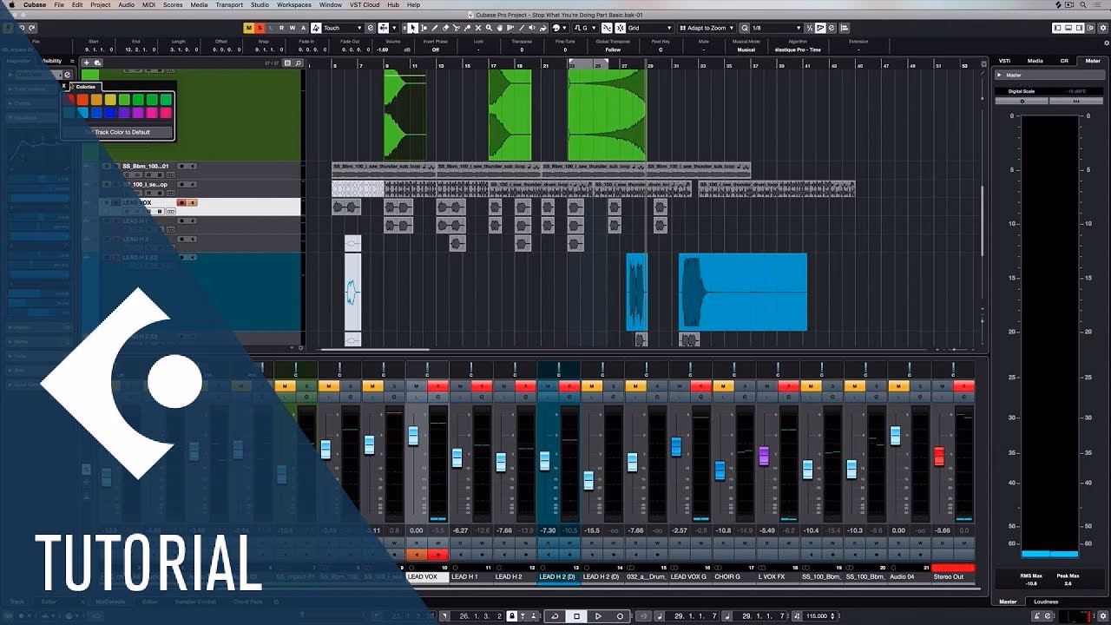Toggle global Write automation W in toolbar
The width and height of the screenshot is (1111, 625).
[292, 28]
